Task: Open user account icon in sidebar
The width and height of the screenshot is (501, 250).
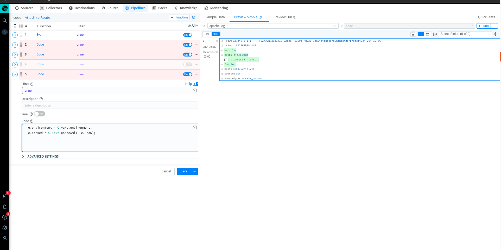Action: (4, 238)
